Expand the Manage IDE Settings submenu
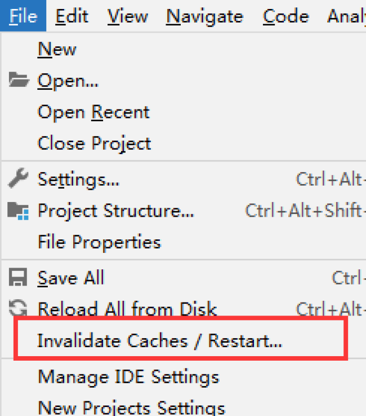The image size is (366, 416). [x=184, y=376]
